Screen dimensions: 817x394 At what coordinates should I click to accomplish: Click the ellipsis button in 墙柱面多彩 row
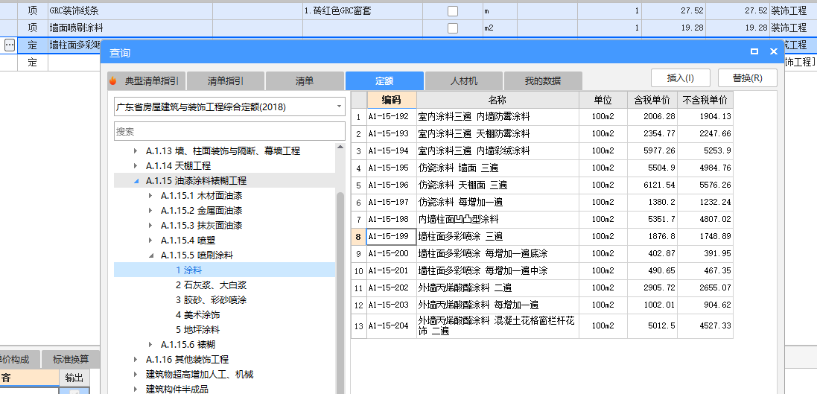pyautogui.click(x=10, y=46)
